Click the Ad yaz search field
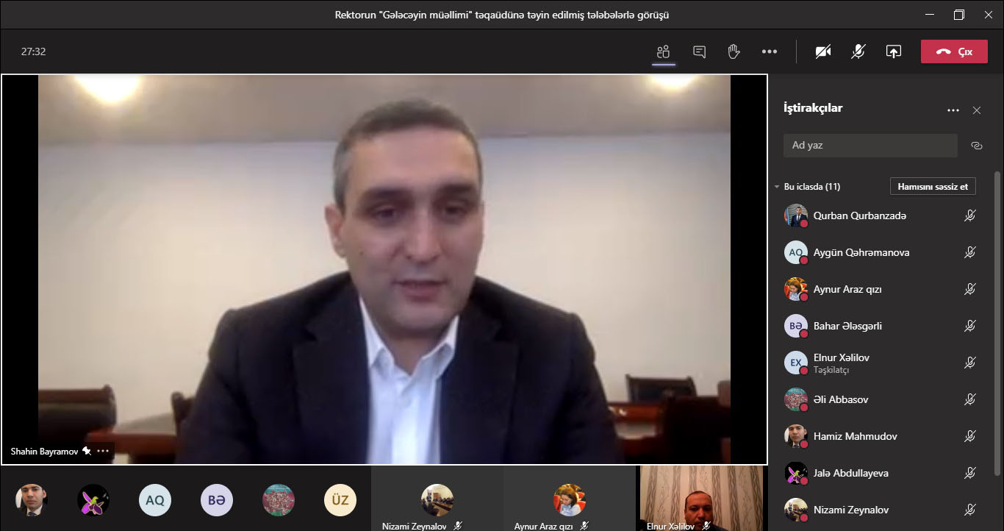 click(x=870, y=146)
